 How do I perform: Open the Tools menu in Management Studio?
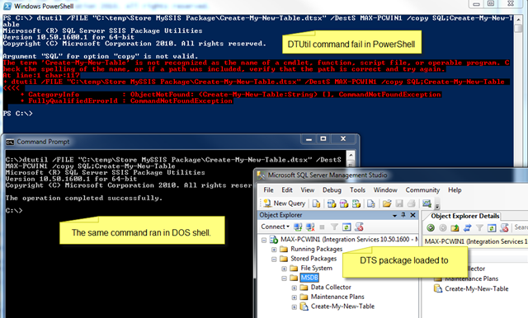[357, 190]
